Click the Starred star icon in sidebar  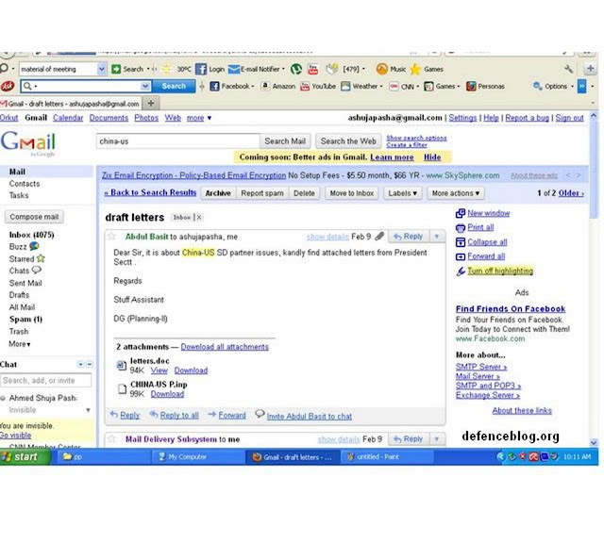tap(41, 258)
